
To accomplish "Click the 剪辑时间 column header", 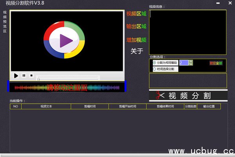I will 90,106.
